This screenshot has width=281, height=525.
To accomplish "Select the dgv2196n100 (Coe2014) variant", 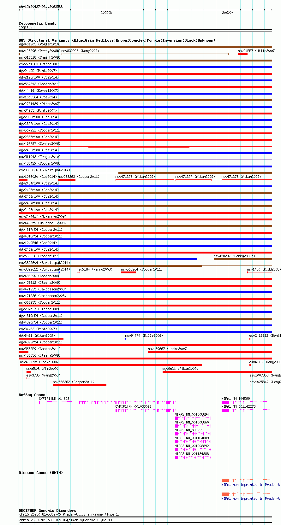I will (x=39, y=77).
